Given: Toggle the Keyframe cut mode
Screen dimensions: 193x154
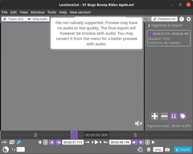Looking at the screenshot, I should (x=164, y=19).
